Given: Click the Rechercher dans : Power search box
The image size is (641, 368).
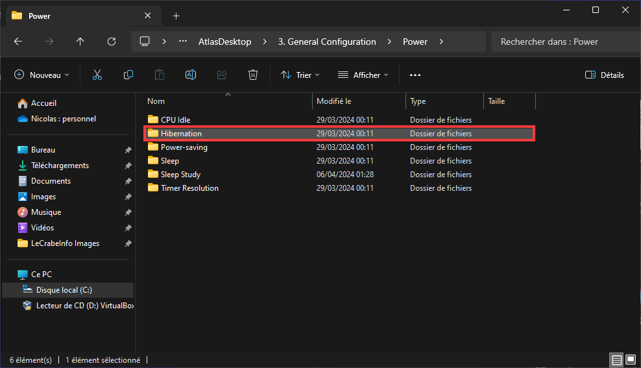Looking at the screenshot, I should click(x=566, y=42).
